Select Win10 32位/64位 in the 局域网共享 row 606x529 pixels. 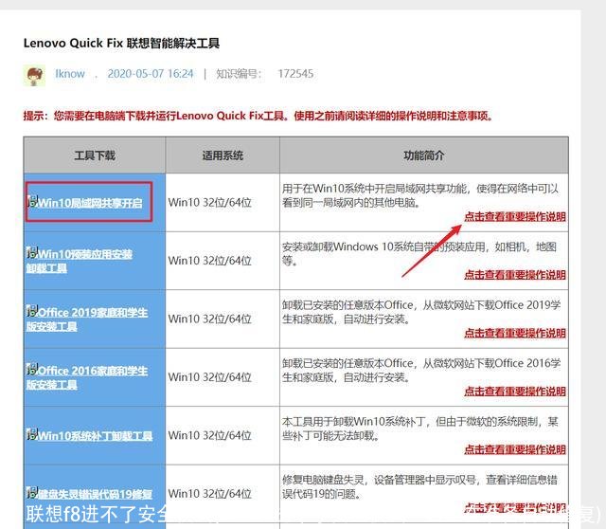(x=210, y=202)
